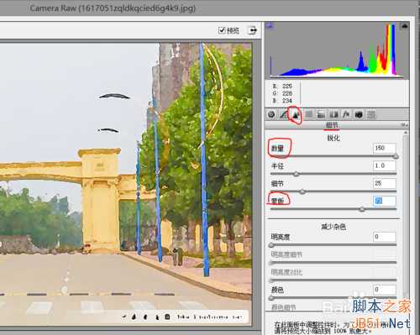Click the 数量 slider label
This screenshot has width=420, height=335.
coord(277,149)
